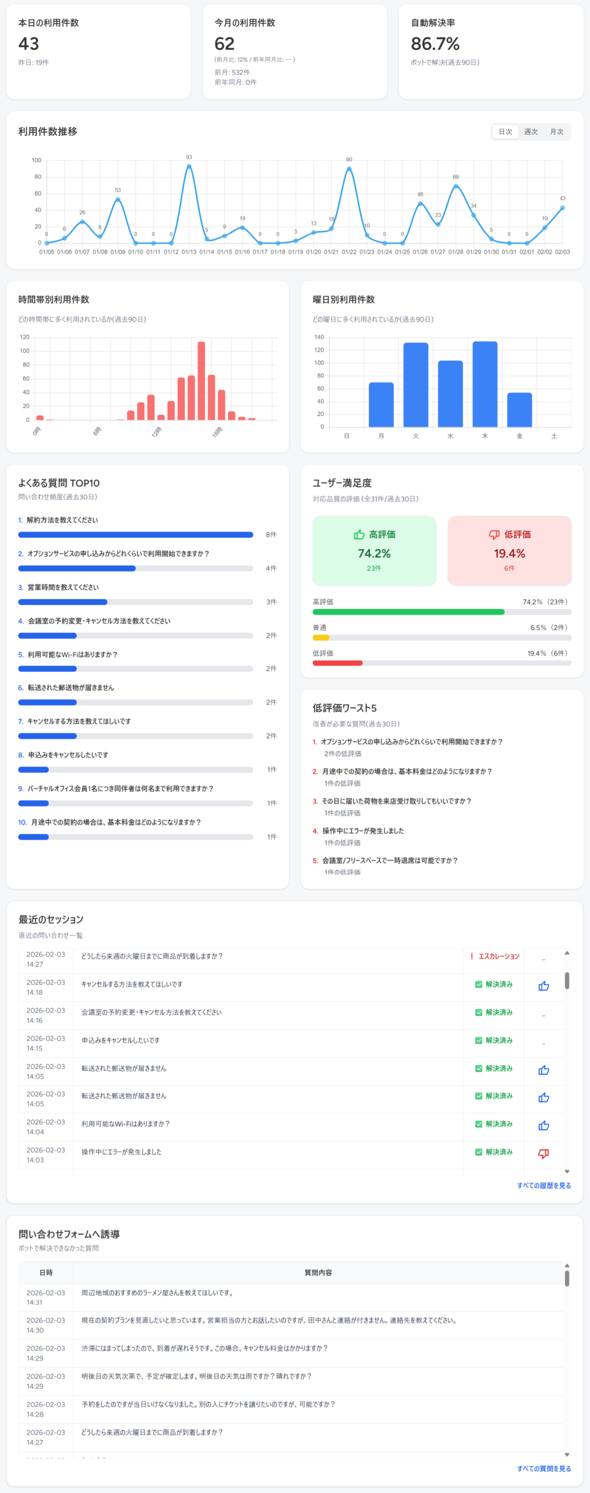Click the 解決済み check icon on the 14:15 session
The image size is (590, 1493).
[479, 1040]
